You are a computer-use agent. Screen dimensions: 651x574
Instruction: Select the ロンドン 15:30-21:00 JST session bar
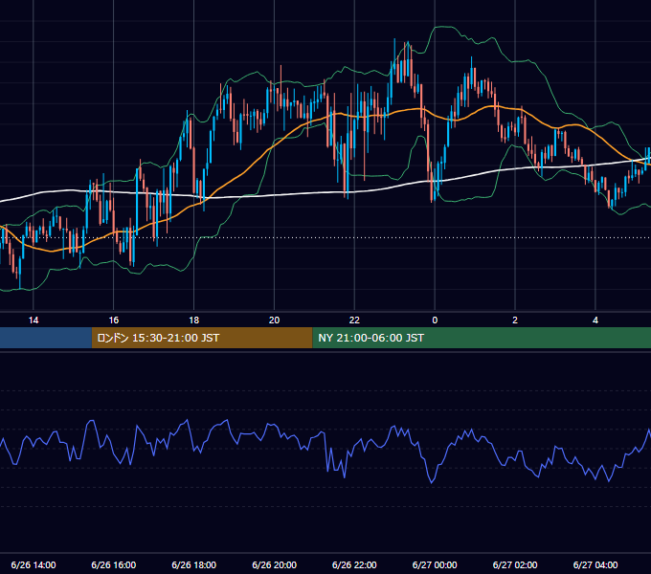click(202, 338)
